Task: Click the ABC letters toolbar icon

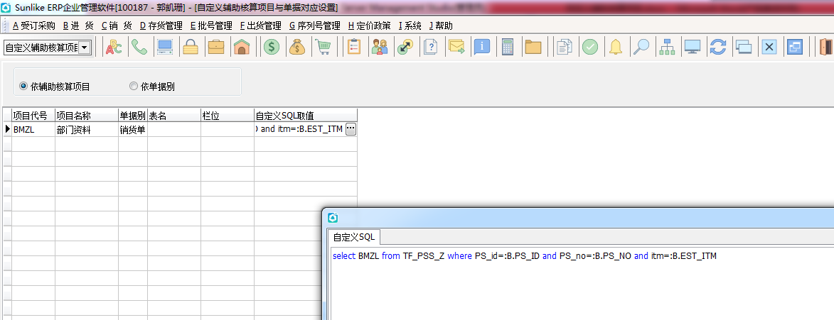Action: click(114, 48)
